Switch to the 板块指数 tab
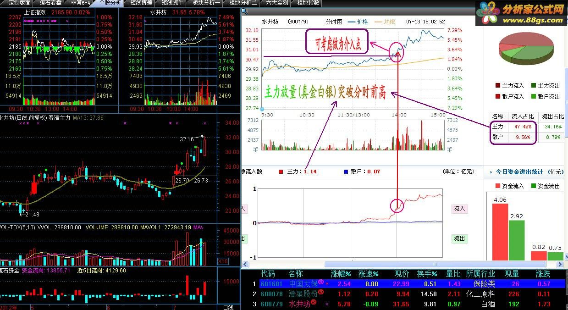Screen dimensions: 568x310 pyautogui.click(x=308, y=3)
